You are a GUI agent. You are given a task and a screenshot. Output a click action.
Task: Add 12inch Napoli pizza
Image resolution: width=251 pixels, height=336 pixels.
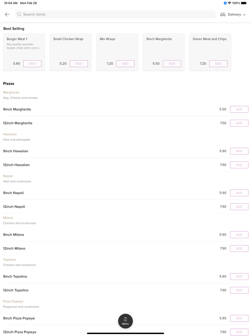click(x=239, y=206)
